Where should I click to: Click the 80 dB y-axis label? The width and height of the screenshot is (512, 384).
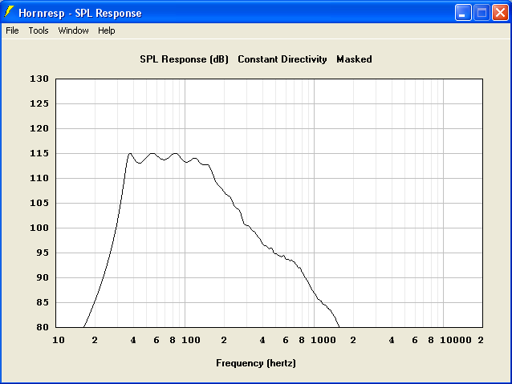click(42, 327)
